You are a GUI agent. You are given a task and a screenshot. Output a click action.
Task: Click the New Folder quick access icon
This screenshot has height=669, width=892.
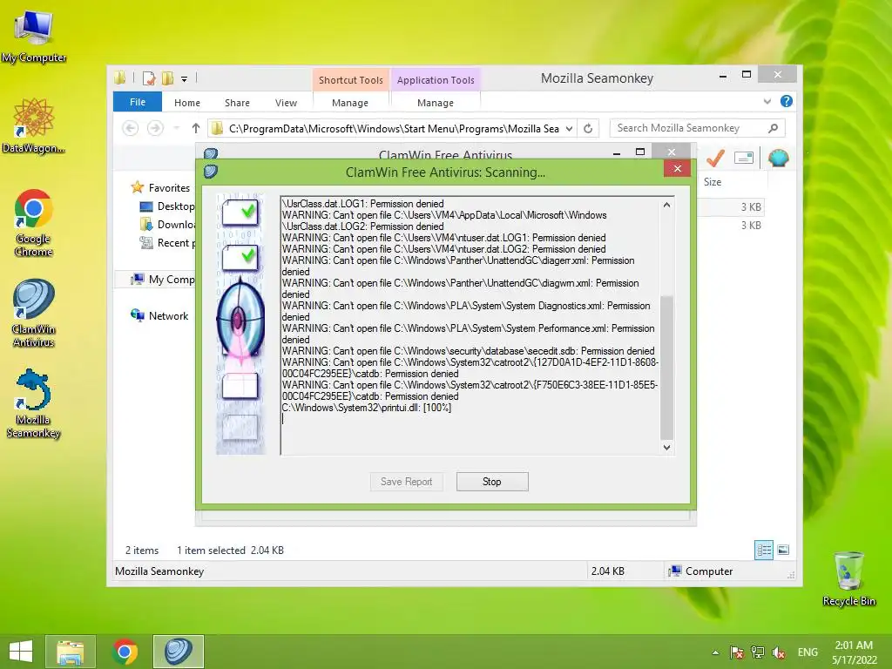point(167,78)
